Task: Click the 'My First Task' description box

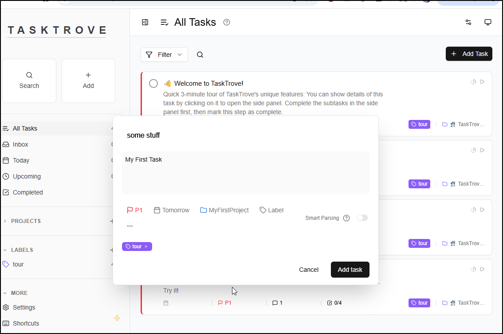Action: [246, 173]
